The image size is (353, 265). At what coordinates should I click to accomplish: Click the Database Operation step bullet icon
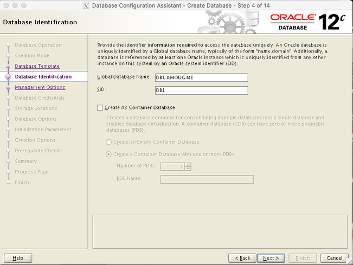pyautogui.click(x=8, y=45)
